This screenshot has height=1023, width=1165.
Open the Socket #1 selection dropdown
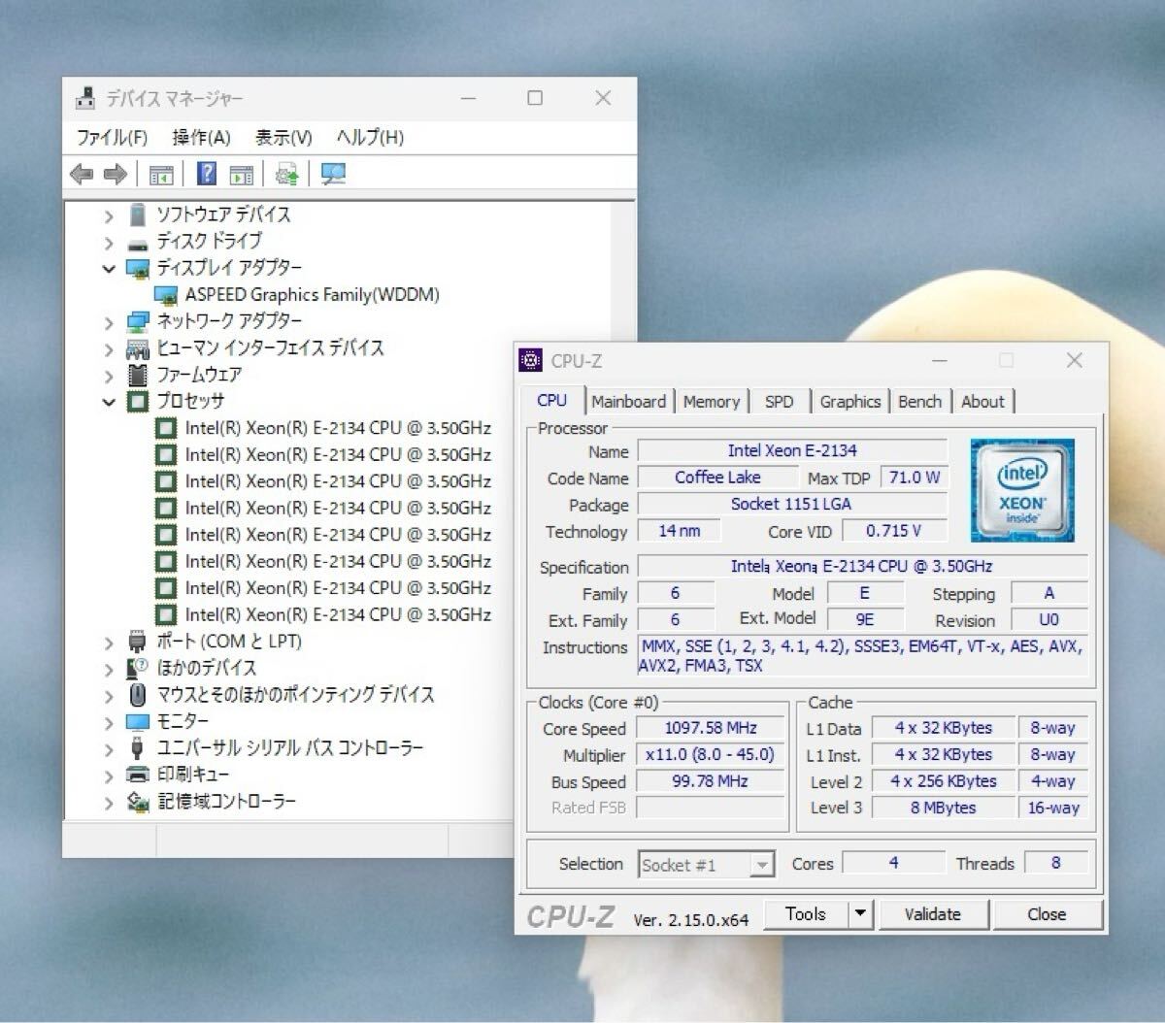763,865
